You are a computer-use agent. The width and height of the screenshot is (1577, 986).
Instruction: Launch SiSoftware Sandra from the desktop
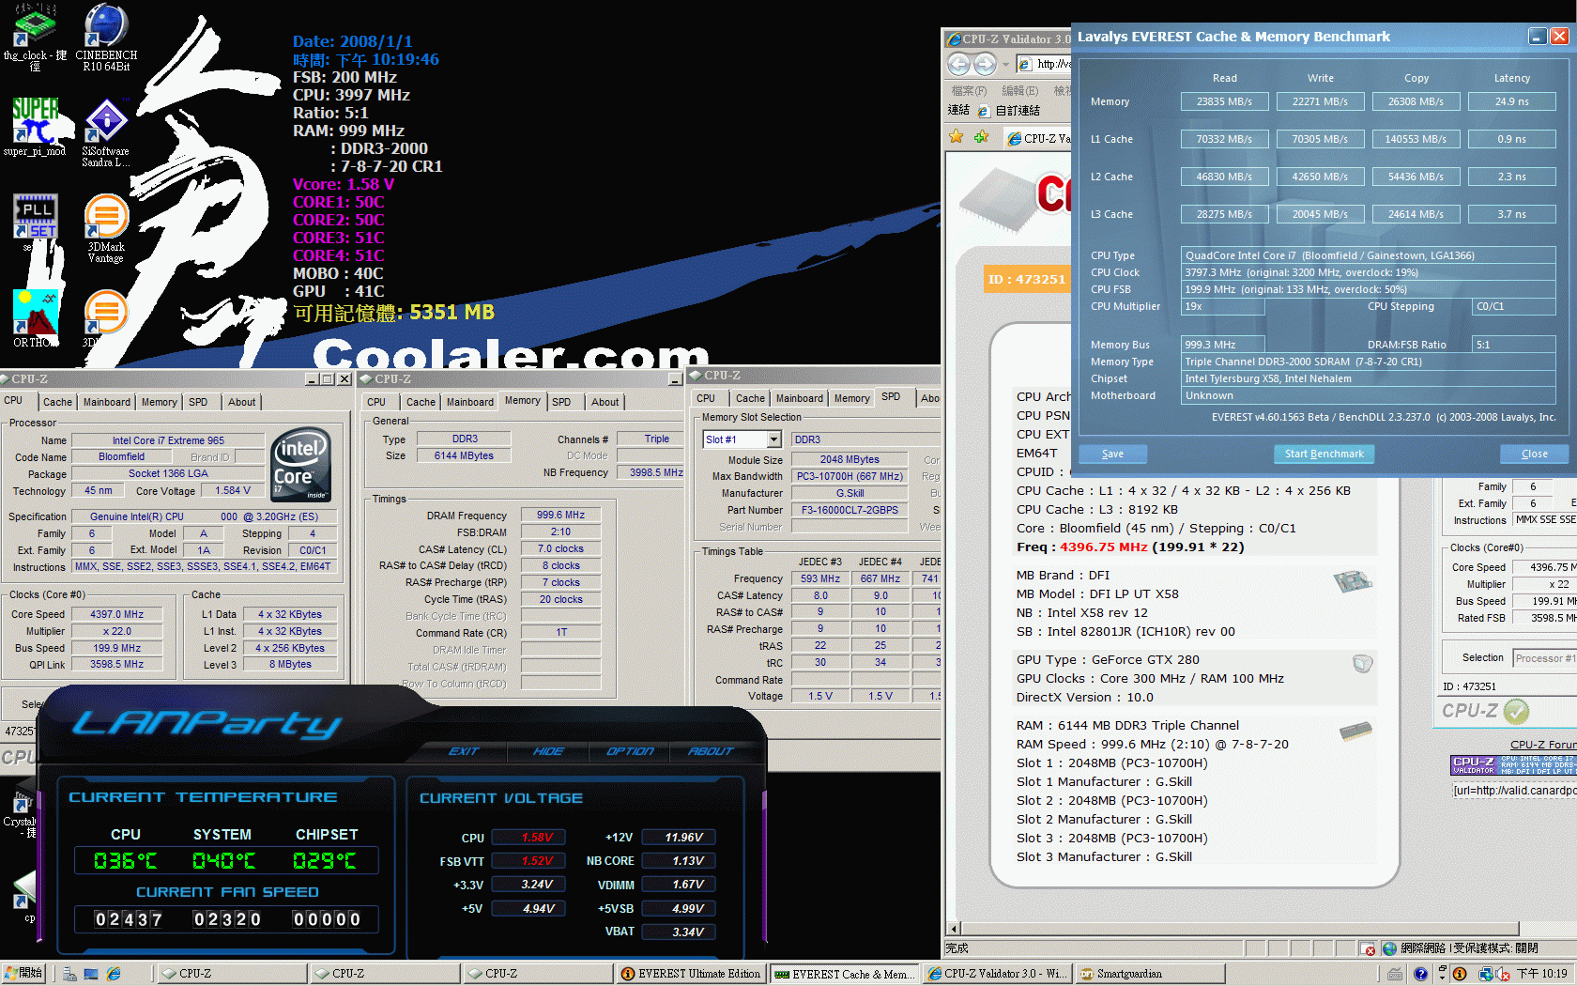click(106, 133)
